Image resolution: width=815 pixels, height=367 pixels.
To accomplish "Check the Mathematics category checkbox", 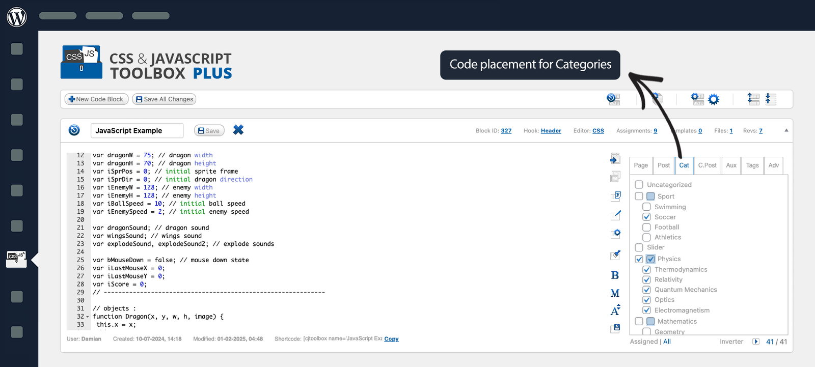I will (639, 321).
